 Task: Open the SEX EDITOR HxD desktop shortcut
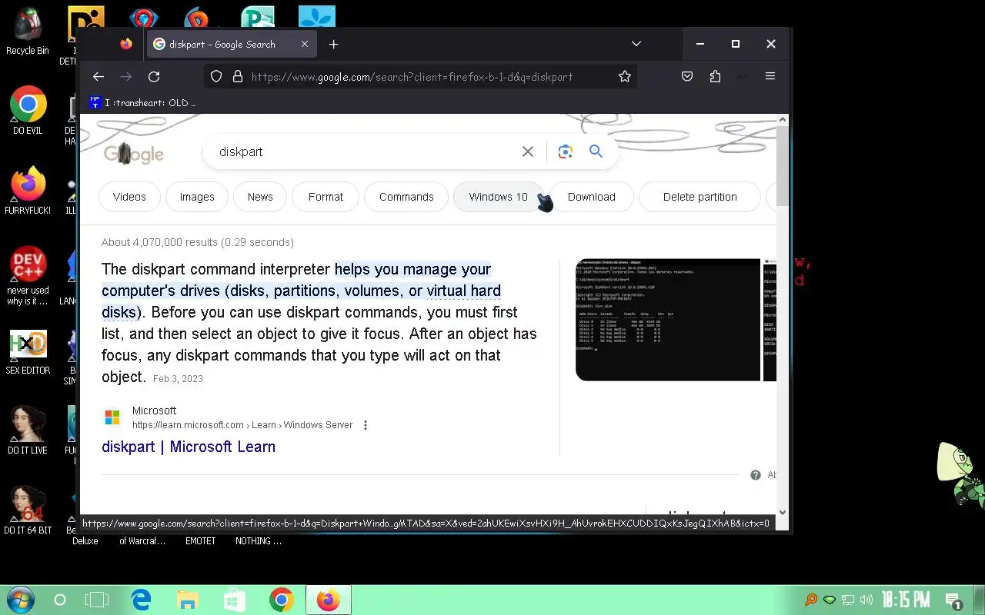(x=28, y=352)
